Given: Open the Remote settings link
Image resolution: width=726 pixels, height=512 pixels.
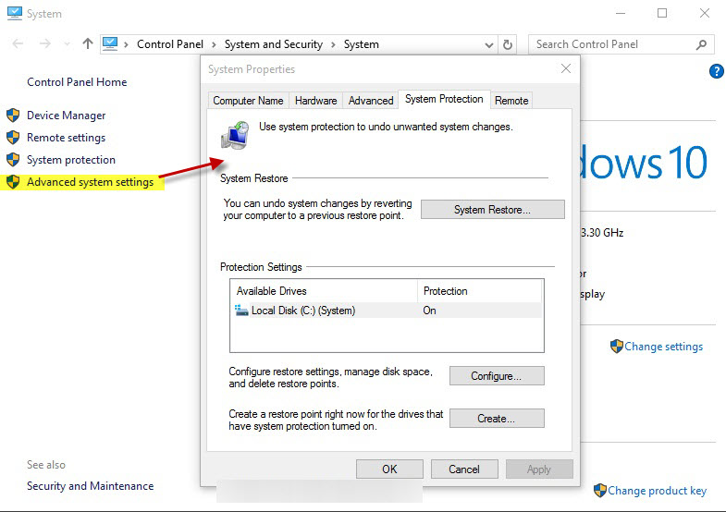Looking at the screenshot, I should coord(67,138).
